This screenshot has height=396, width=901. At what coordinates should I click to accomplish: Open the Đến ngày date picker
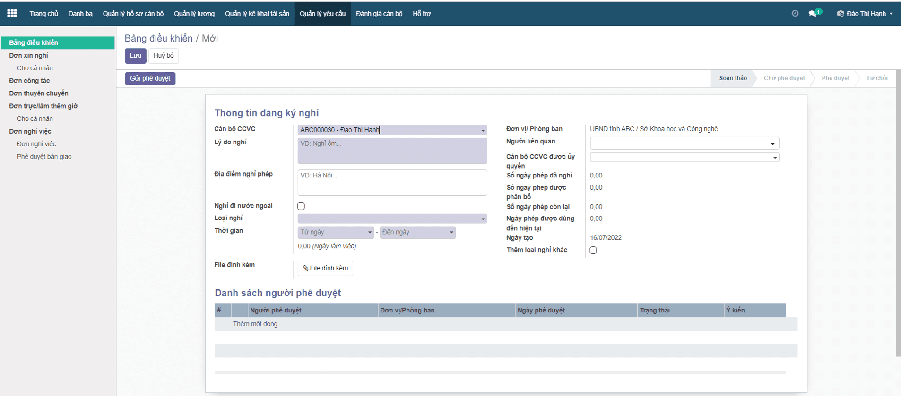pyautogui.click(x=417, y=232)
